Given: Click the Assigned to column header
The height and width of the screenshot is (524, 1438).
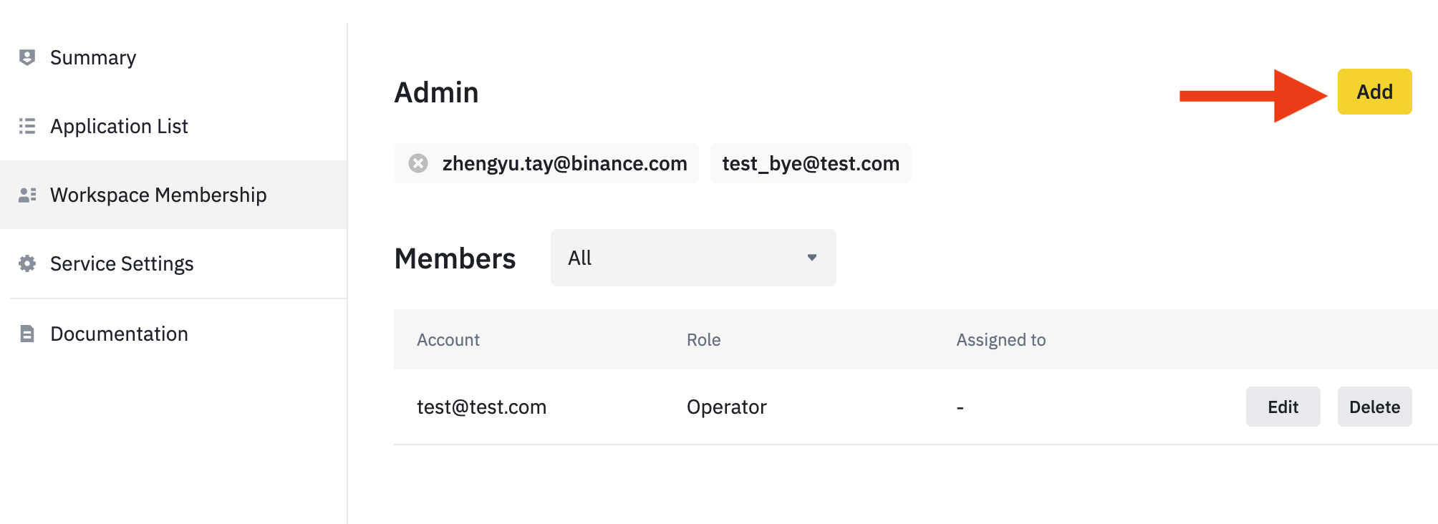Looking at the screenshot, I should click(x=1001, y=339).
